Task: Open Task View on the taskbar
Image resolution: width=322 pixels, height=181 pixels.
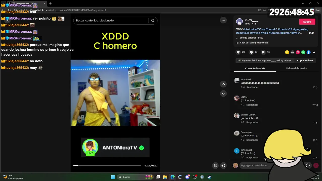Action: tap(158, 177)
